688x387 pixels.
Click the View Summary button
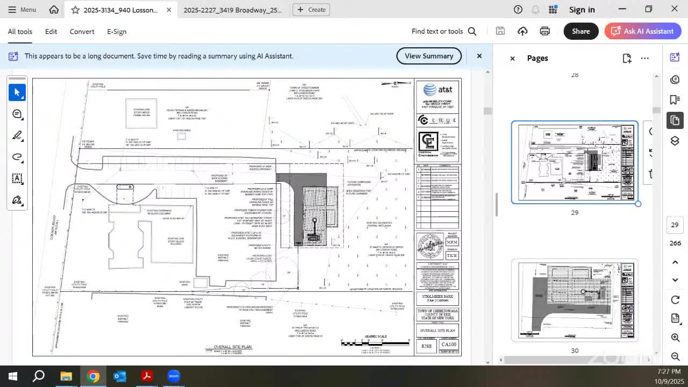pyautogui.click(x=428, y=56)
